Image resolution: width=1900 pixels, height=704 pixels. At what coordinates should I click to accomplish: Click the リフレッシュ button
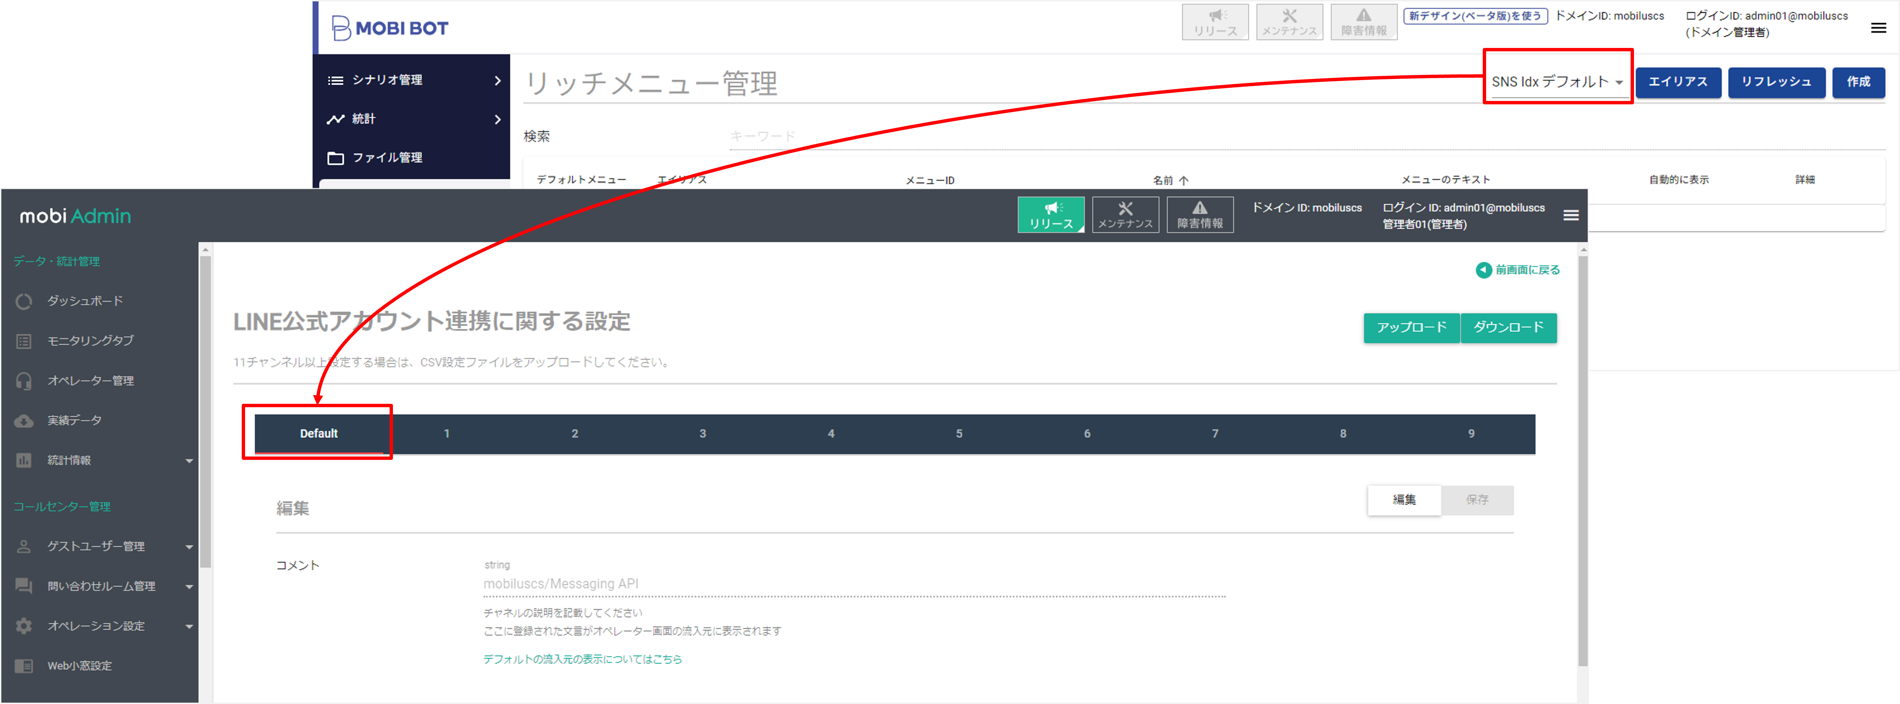tap(1776, 82)
